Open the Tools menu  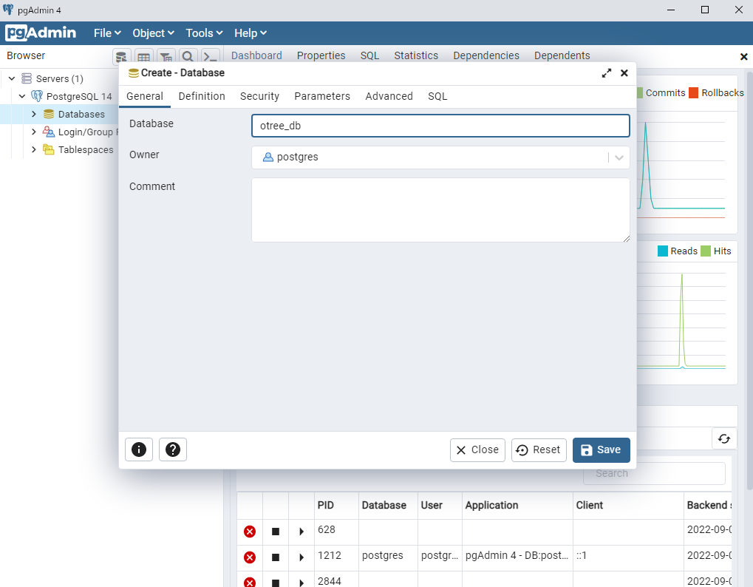click(x=204, y=33)
